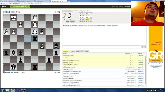Click the Chess.com logo
The height and width of the screenshot is (92, 165).
(5, 7)
